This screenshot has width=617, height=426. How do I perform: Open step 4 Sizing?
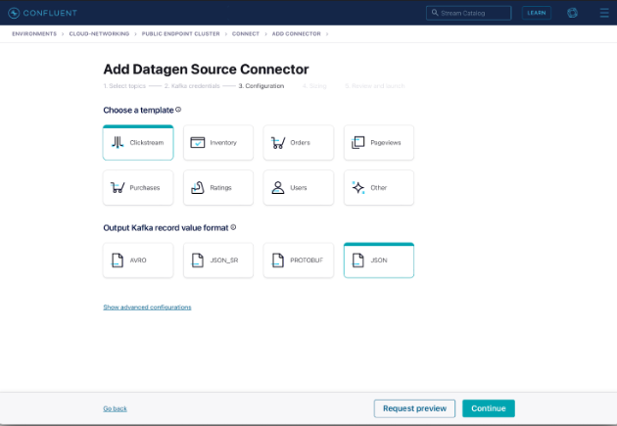click(x=314, y=86)
